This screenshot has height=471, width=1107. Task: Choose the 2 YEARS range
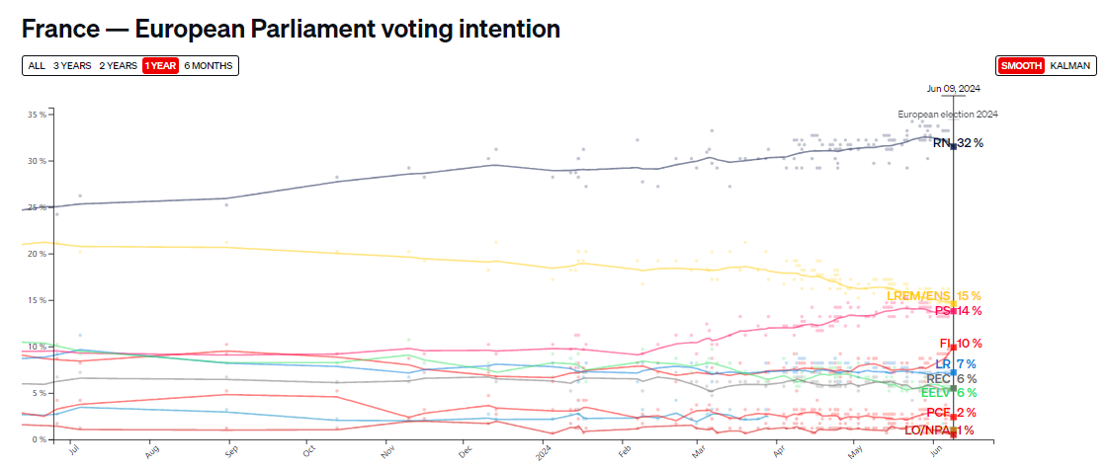point(118,65)
